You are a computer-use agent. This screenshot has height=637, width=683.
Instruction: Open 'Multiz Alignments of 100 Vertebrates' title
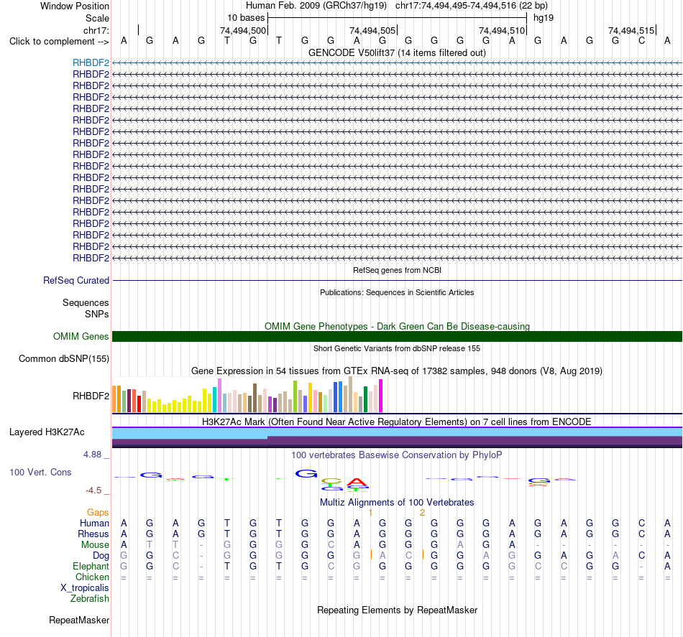[397, 503]
